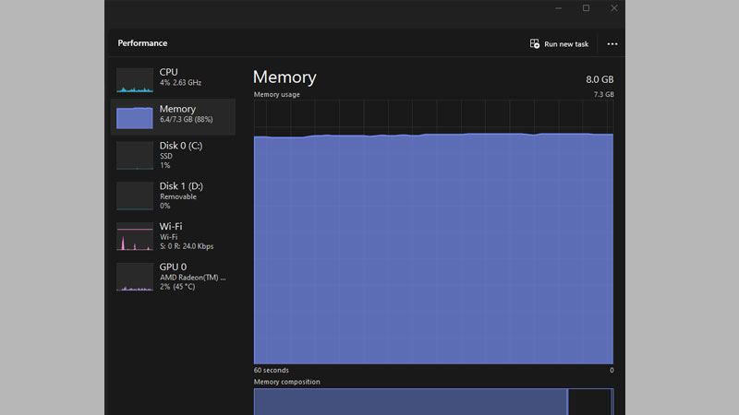Click the Disk 0 activity thumbnail
This screenshot has height=415, width=739.
(135, 155)
